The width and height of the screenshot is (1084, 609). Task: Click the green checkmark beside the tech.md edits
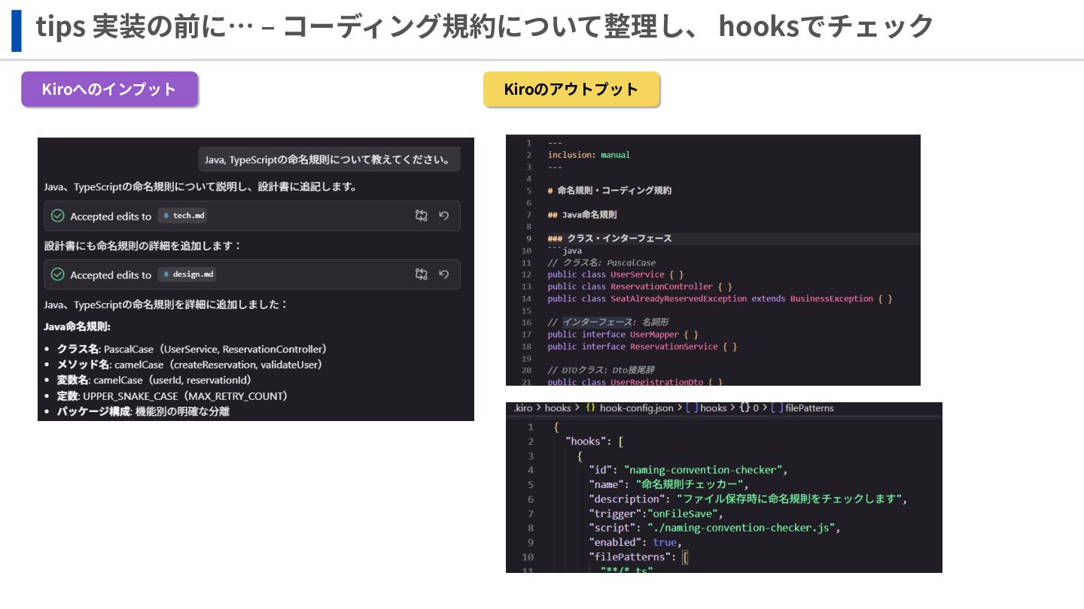pyautogui.click(x=57, y=216)
